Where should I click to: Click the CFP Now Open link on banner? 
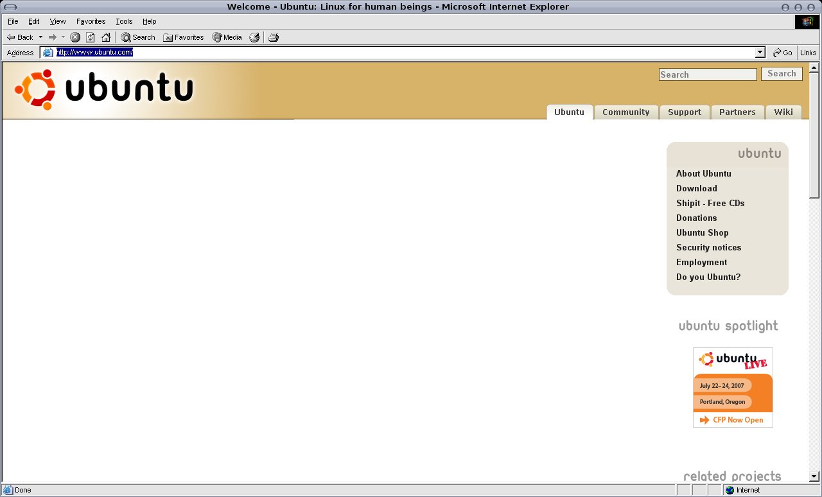pos(732,420)
